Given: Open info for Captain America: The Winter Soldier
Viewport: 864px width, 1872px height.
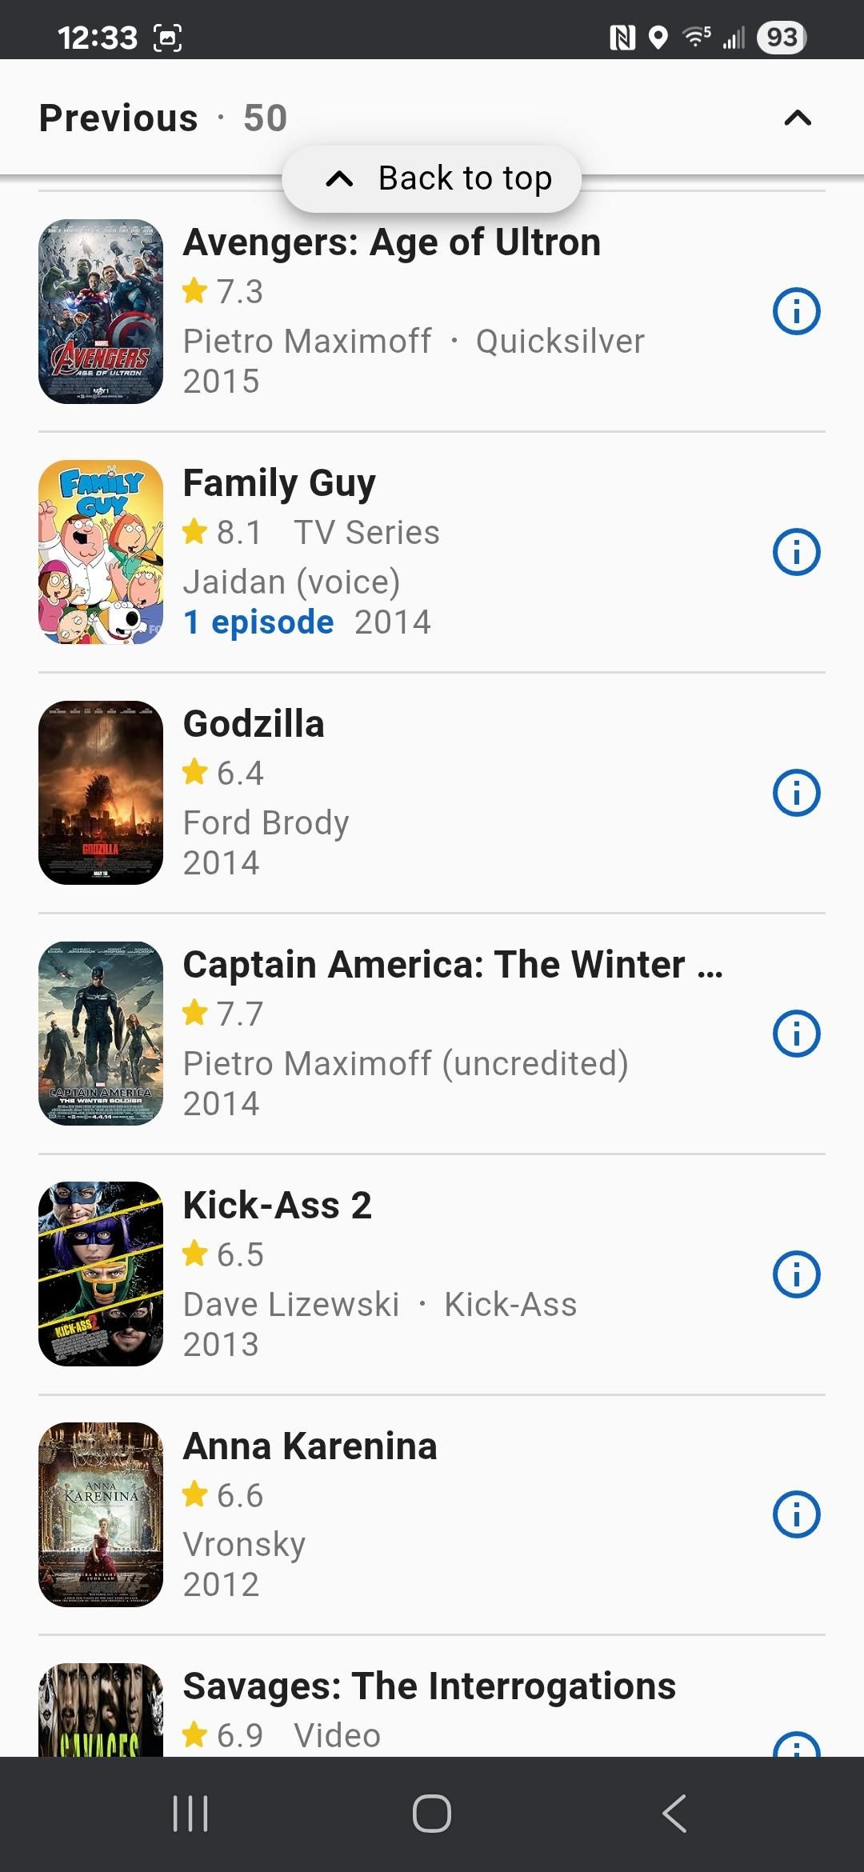Looking at the screenshot, I should coord(796,1034).
